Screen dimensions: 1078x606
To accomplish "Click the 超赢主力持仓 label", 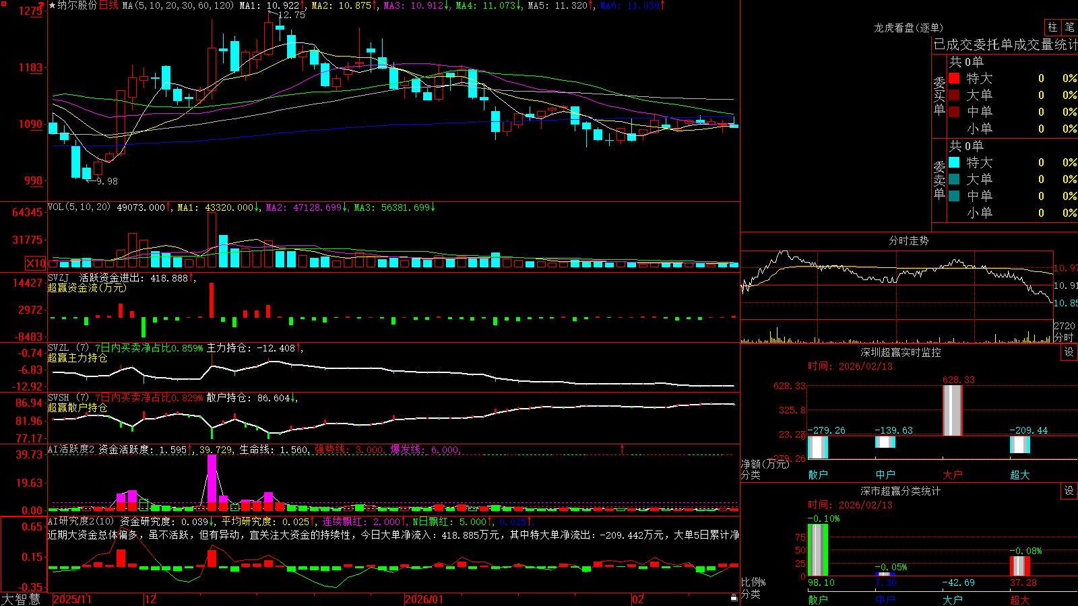I will [77, 358].
